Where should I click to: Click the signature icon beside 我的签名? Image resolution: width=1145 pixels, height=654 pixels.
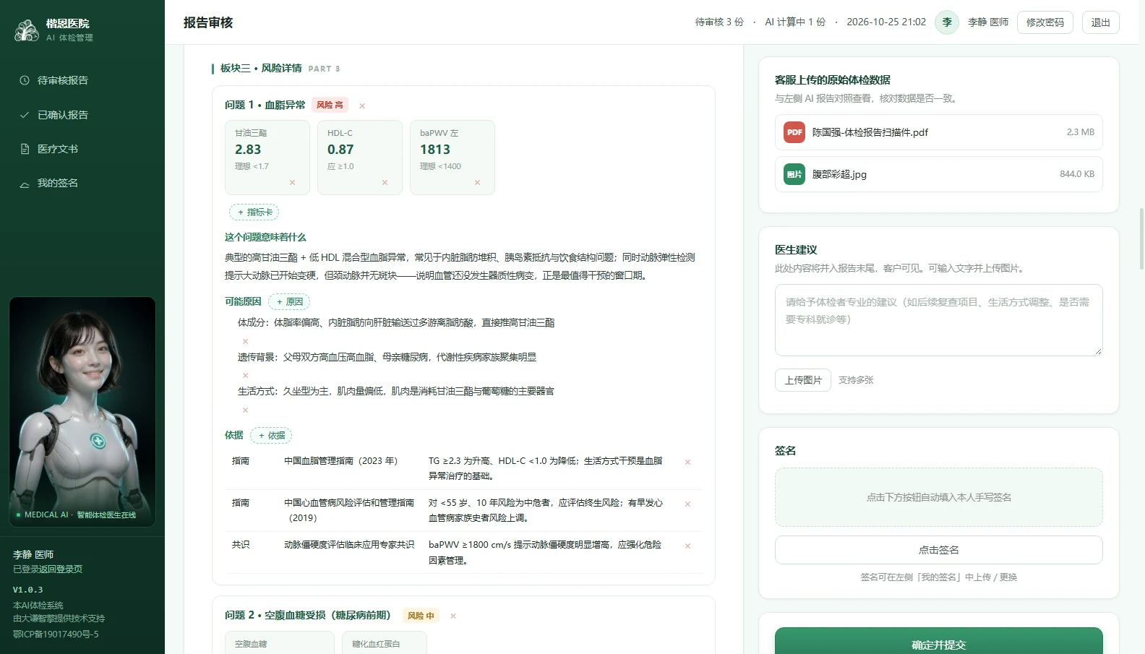pos(25,184)
